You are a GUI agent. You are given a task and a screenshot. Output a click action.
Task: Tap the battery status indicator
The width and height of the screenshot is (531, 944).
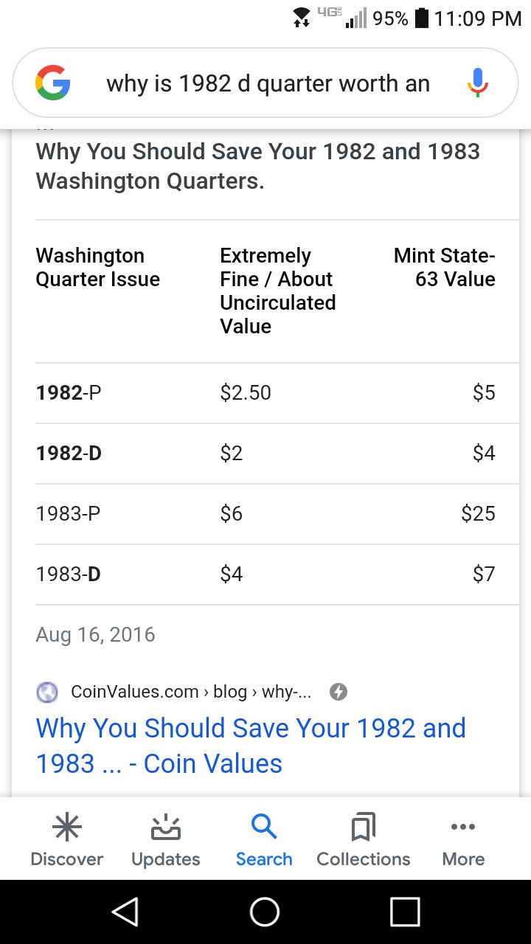(x=422, y=18)
